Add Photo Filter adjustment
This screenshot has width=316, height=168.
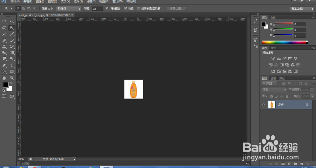pos(287,65)
